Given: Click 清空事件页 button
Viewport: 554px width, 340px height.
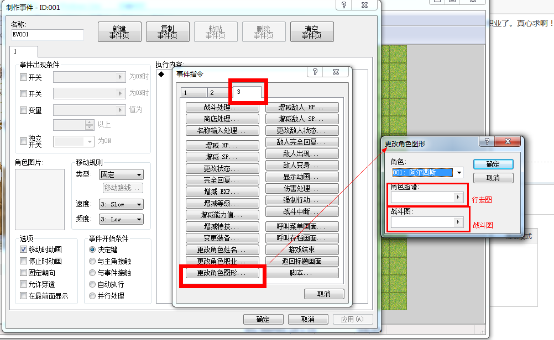Looking at the screenshot, I should coord(312,32).
